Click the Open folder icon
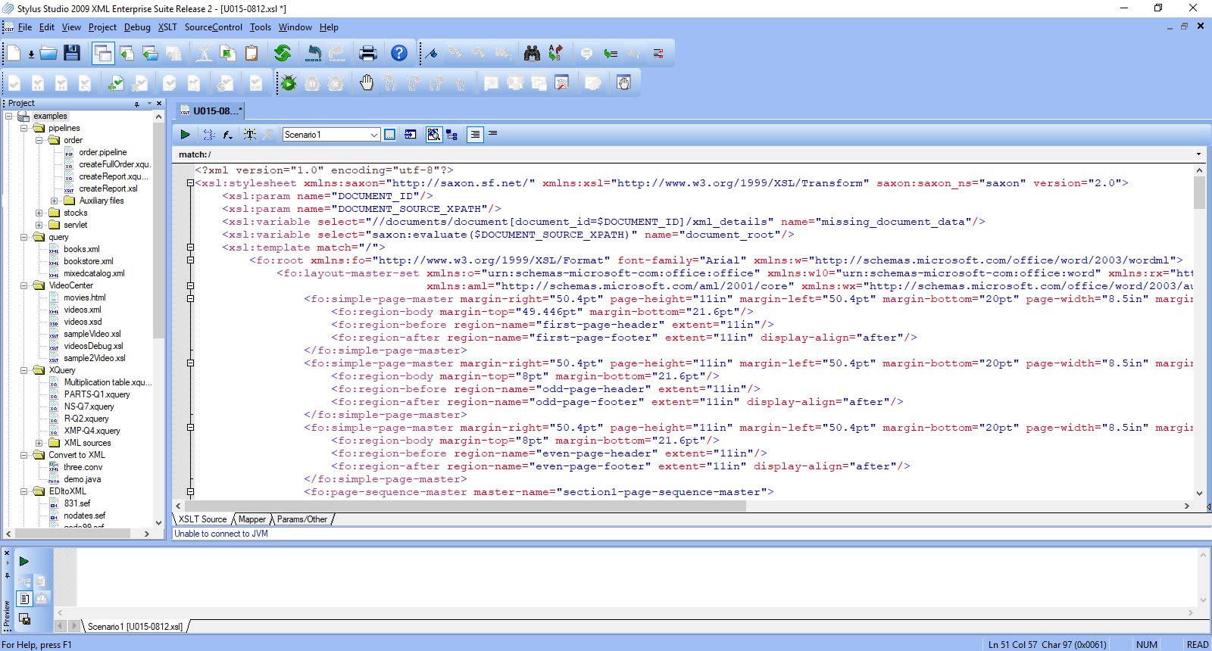The image size is (1212, 651). point(48,53)
